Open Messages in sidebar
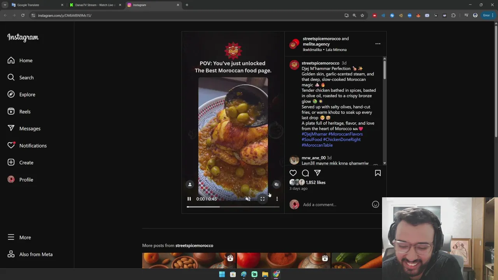The height and width of the screenshot is (280, 498). click(x=24, y=128)
